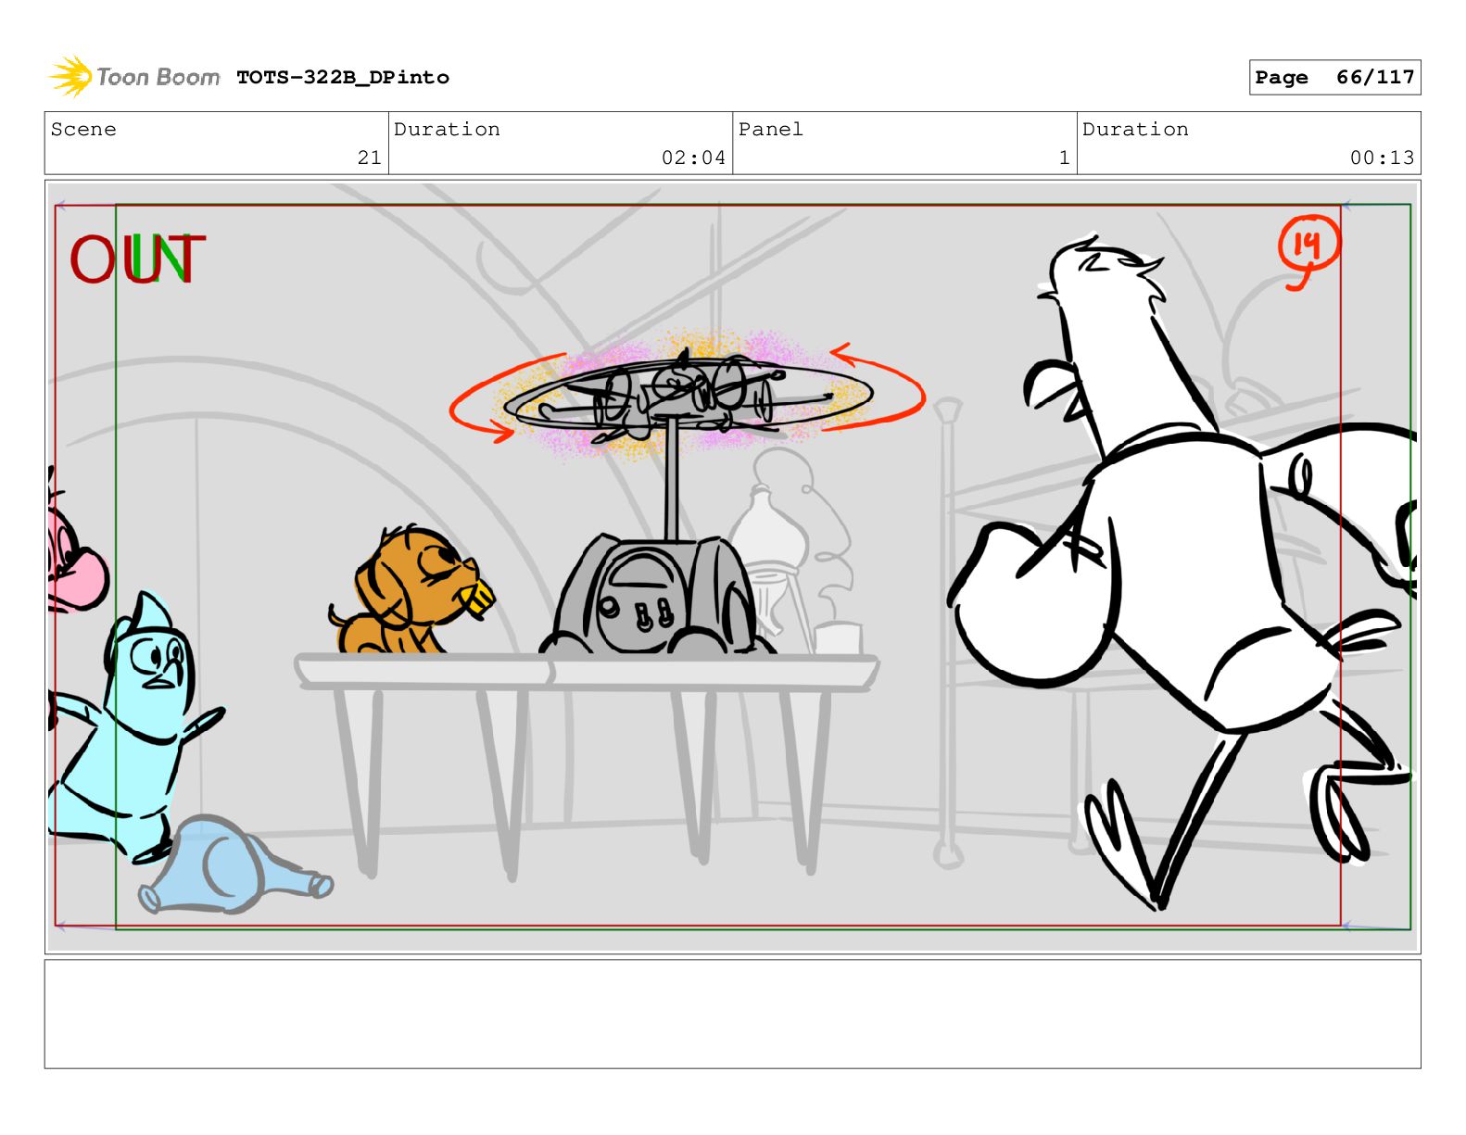Click the panel Duration value '00:13'
1466x1135 pixels.
coord(1382,158)
